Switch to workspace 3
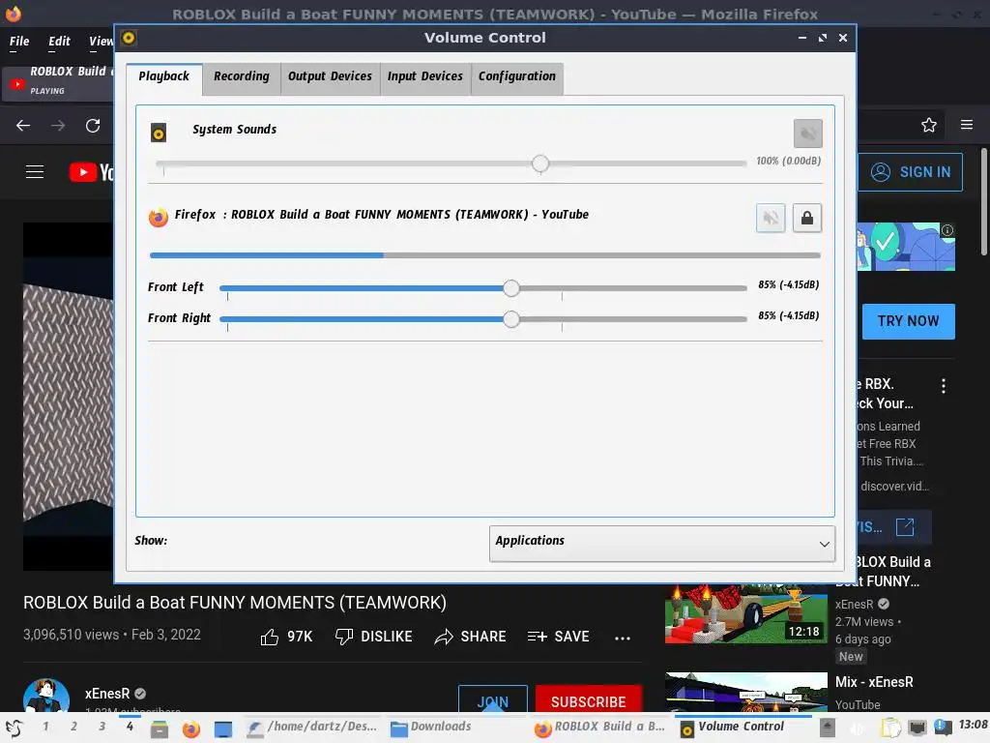Image resolution: width=990 pixels, height=743 pixels. click(x=102, y=727)
